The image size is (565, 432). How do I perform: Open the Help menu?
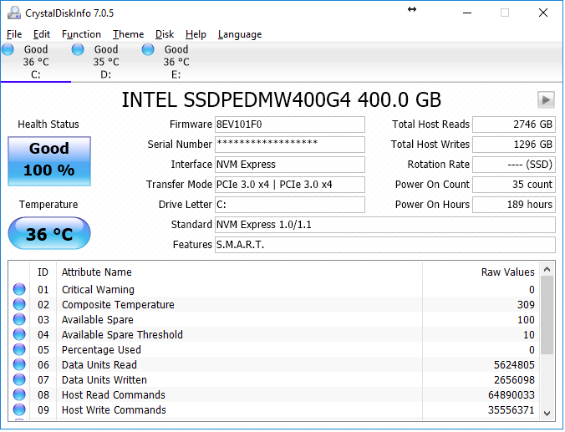click(196, 34)
